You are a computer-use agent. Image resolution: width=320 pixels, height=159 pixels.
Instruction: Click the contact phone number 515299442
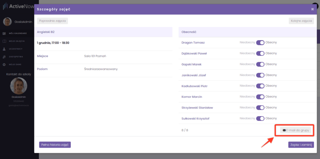tap(19, 101)
